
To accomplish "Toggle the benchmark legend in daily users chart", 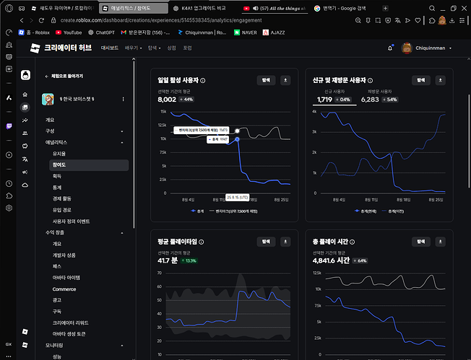I will 233,211.
